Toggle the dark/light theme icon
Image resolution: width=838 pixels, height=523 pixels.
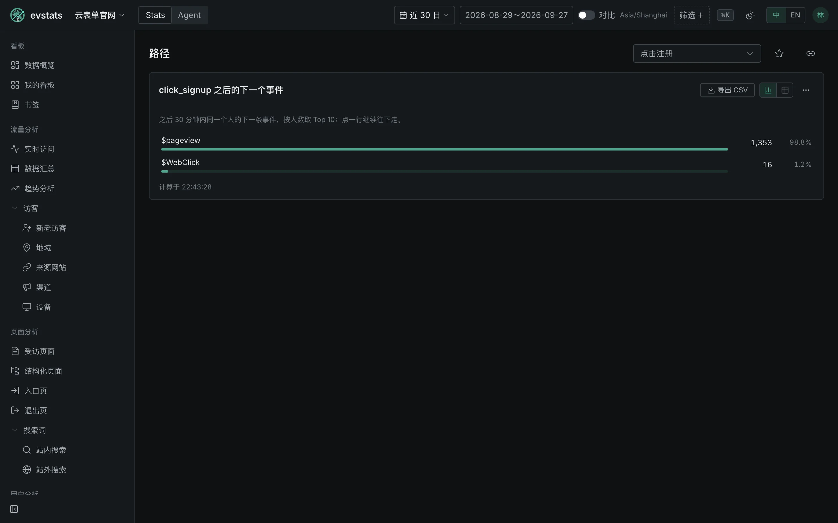click(750, 15)
